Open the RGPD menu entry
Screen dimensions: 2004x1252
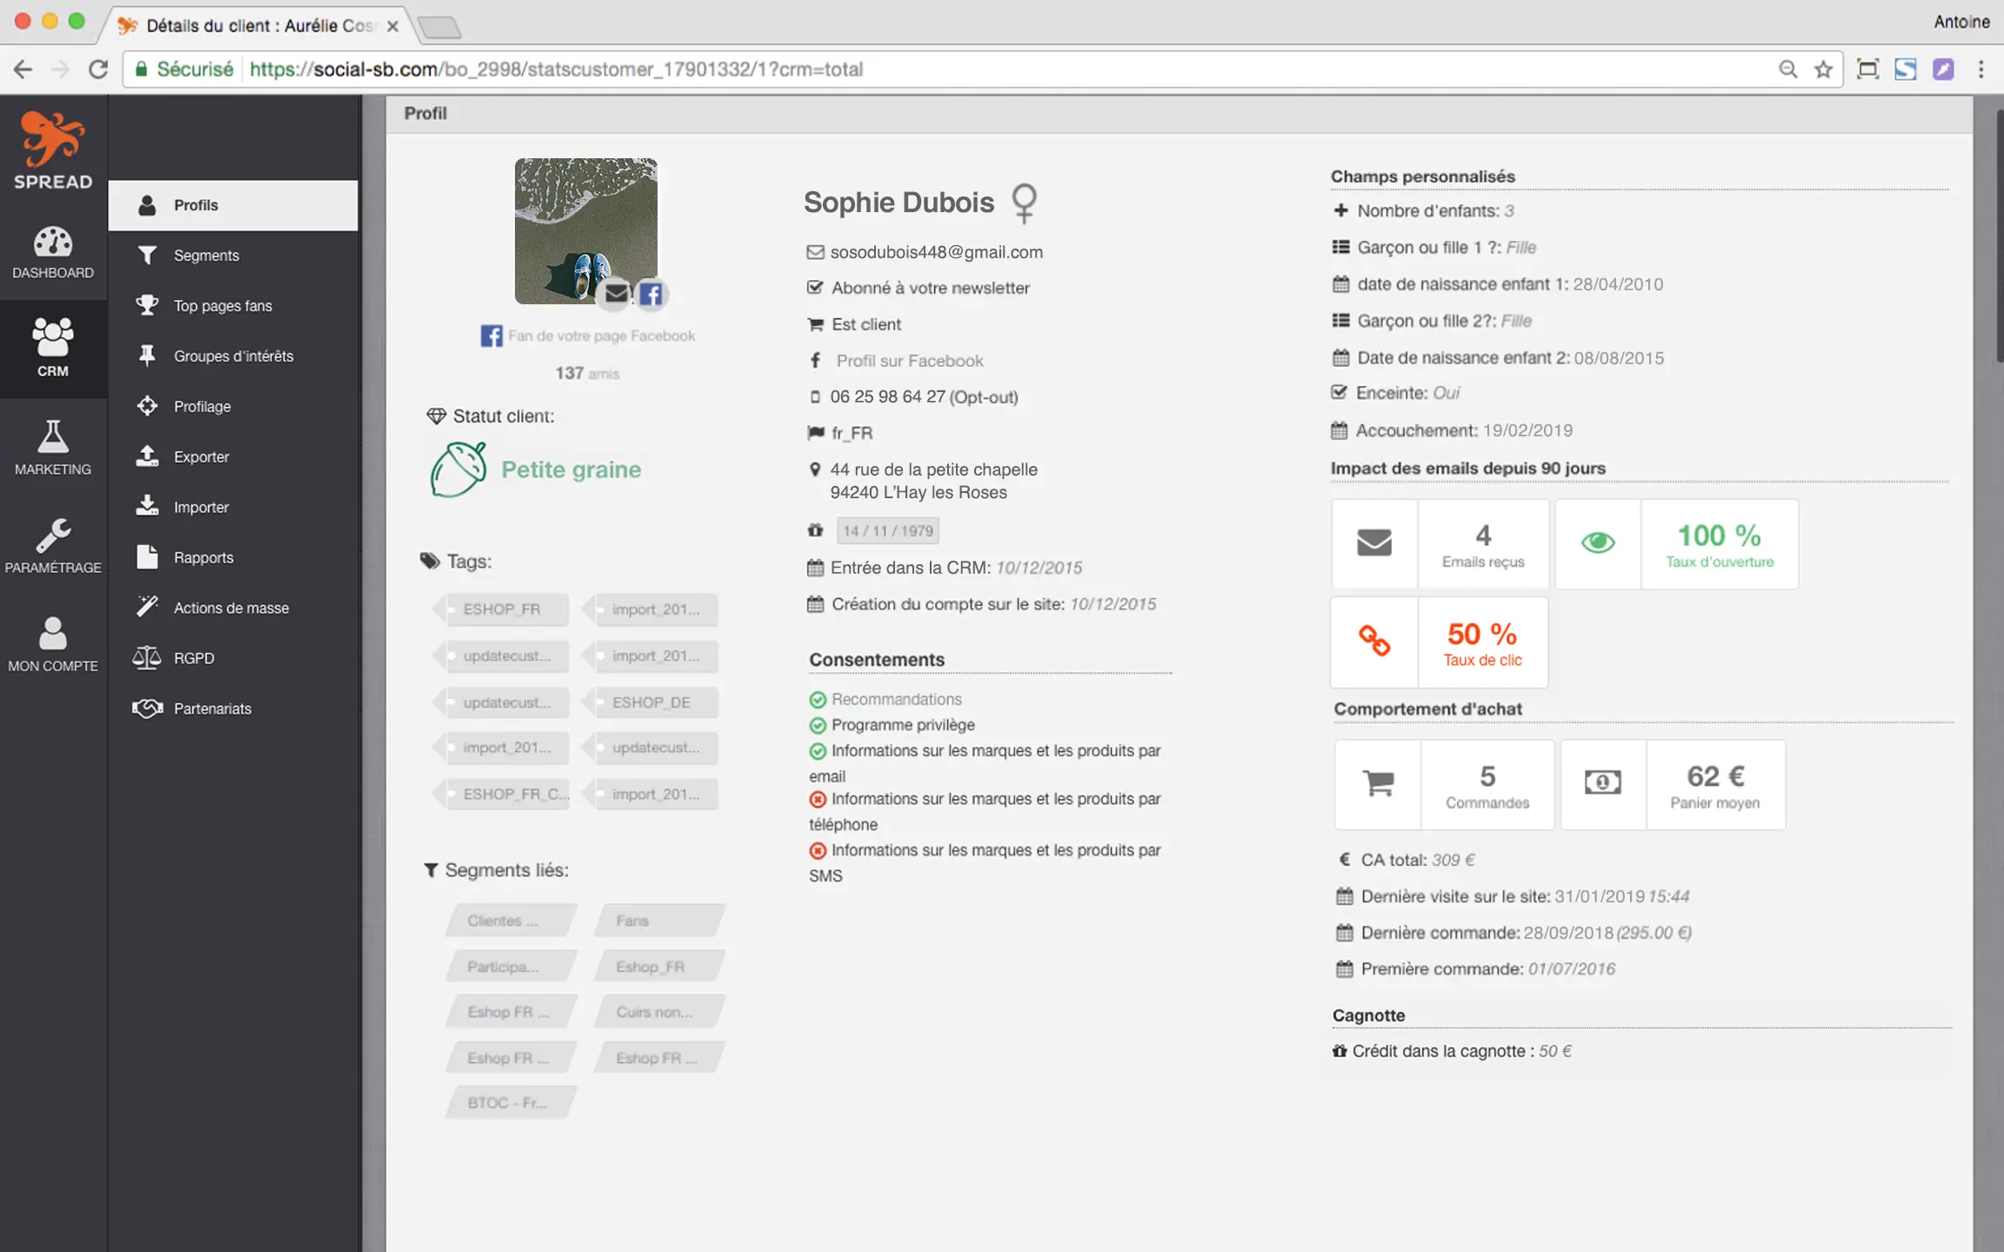click(x=193, y=658)
